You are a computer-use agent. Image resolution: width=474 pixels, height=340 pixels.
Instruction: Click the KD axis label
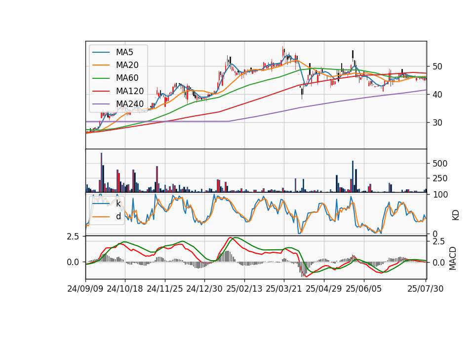456,214
